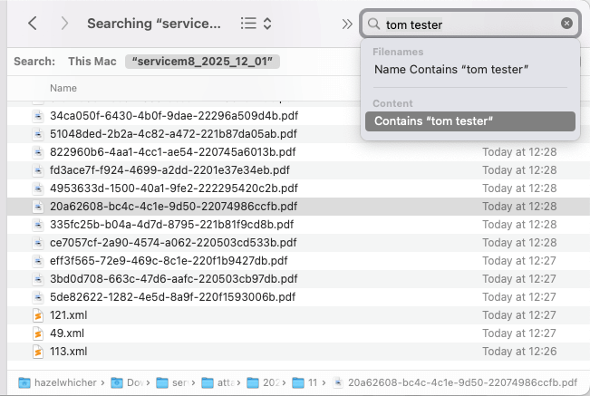Click the back navigation arrow

click(33, 24)
